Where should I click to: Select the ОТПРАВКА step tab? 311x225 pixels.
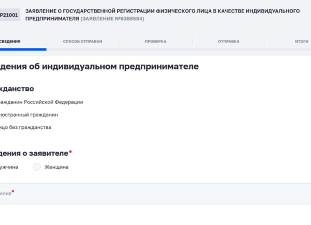click(228, 42)
